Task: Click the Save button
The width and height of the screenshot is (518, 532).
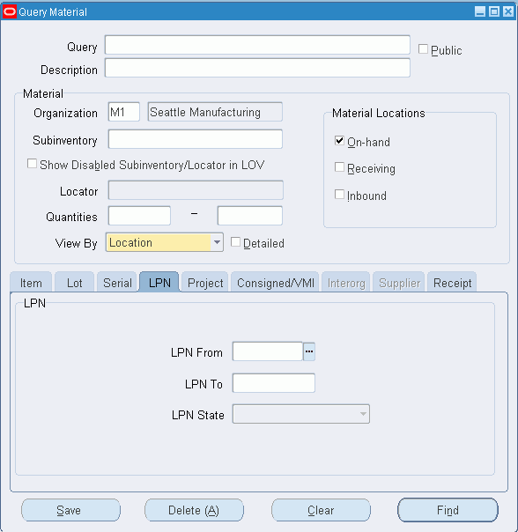Action: [x=71, y=510]
